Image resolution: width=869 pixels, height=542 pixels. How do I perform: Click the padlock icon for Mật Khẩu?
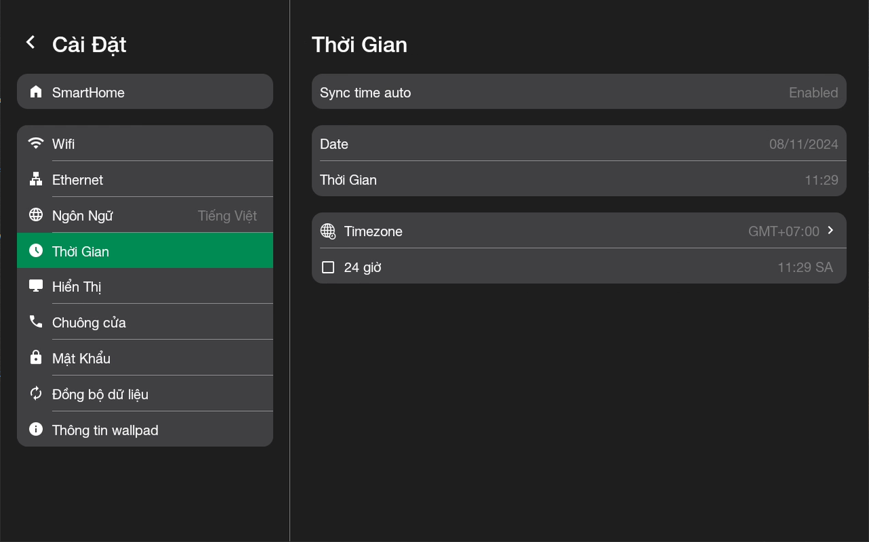36,357
